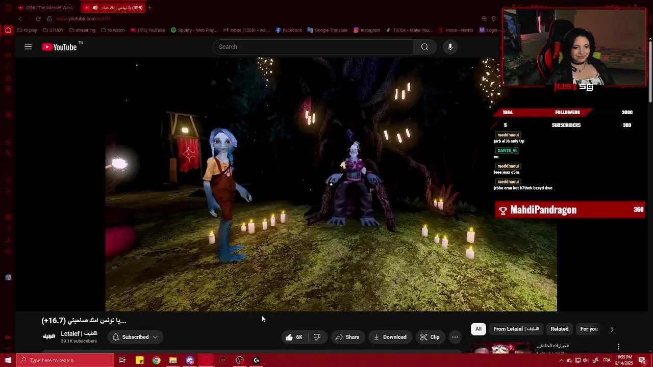The image size is (653, 367).
Task: Click the FRA language indicator
Action: (606, 360)
